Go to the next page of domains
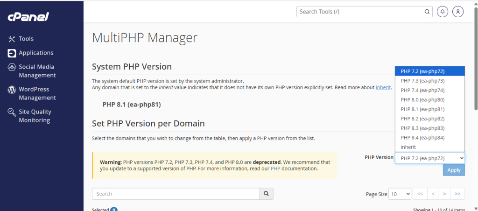The width and height of the screenshot is (478, 211). coord(445,194)
